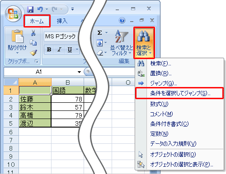The height and width of the screenshot is (174, 226).
Task: Click the MS Pゴシック font box
Action: click(x=61, y=37)
